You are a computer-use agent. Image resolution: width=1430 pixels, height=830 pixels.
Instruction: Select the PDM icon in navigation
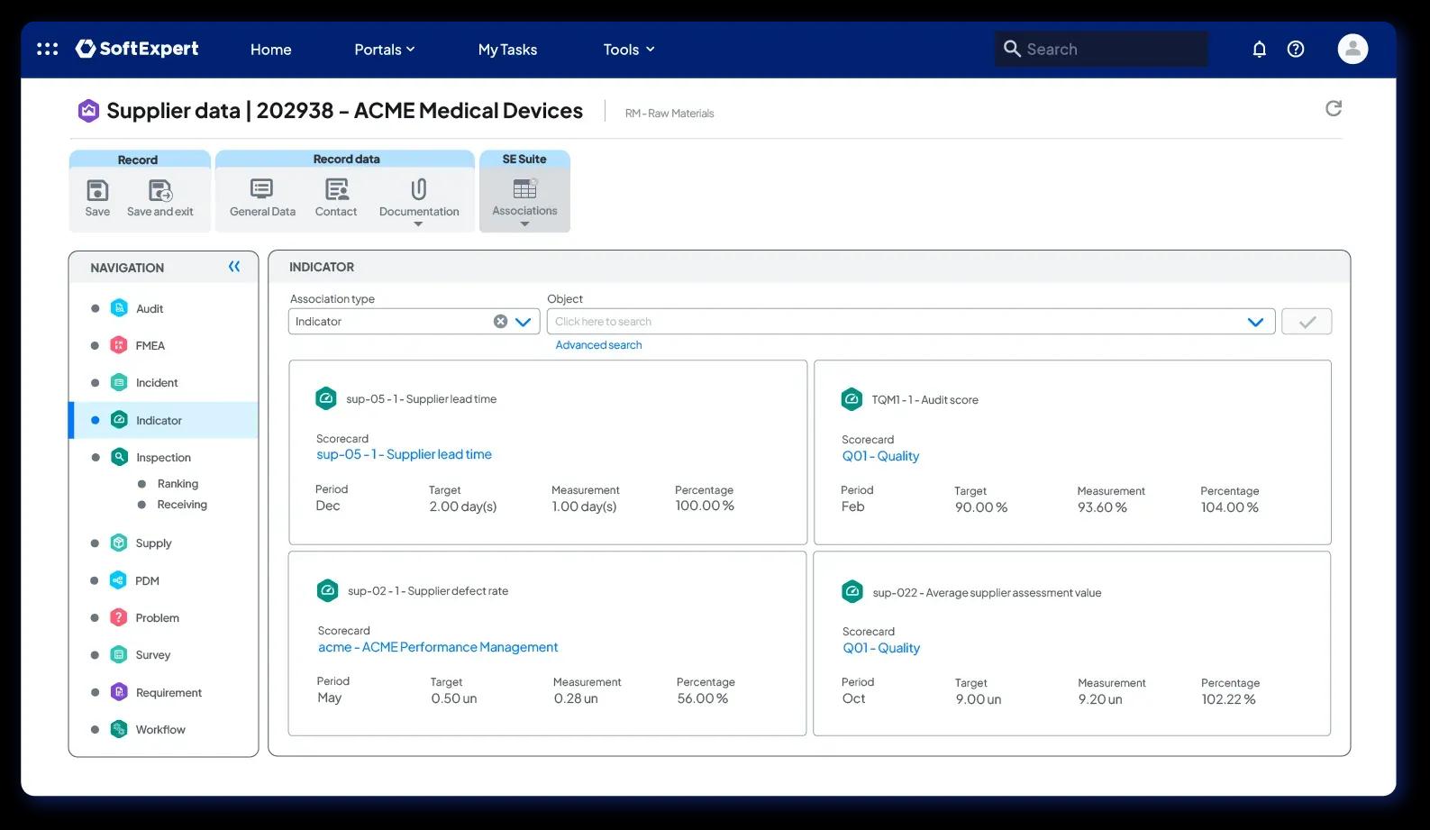pyautogui.click(x=118, y=580)
